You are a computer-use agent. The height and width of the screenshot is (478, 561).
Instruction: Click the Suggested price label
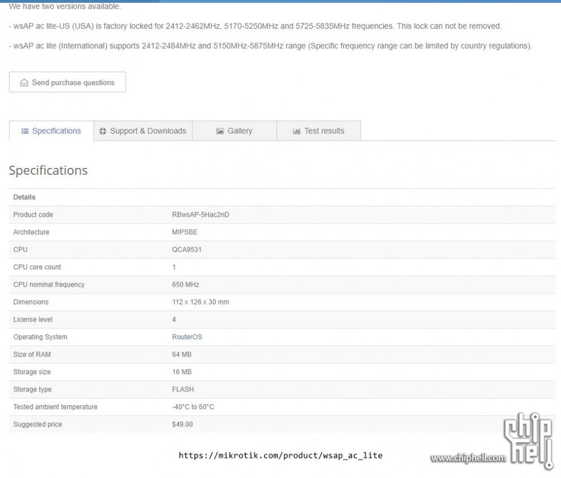[x=38, y=424]
